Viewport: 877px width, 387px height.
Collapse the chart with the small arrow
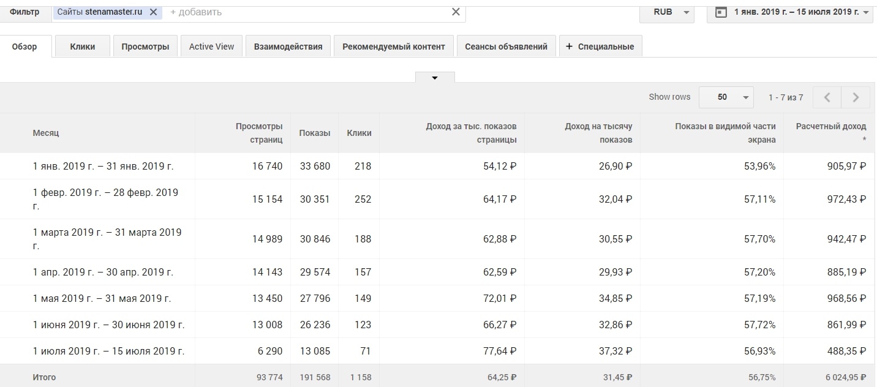[435, 78]
